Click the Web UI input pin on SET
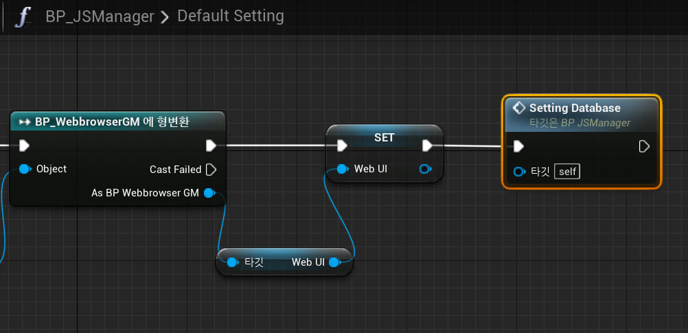Image resolution: width=688 pixels, height=333 pixels. (342, 169)
